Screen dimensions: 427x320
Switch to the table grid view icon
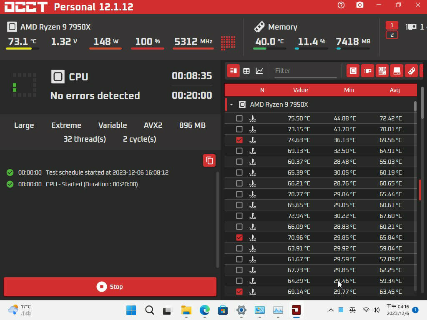tap(246, 71)
